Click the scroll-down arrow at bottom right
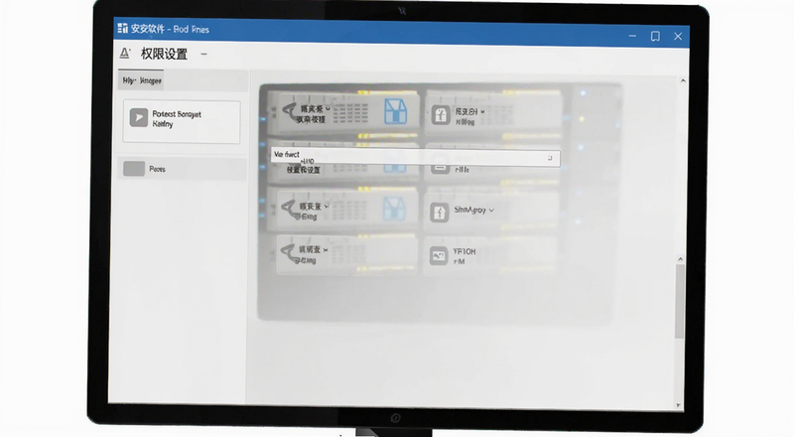This screenshot has height=437, width=794. point(678,405)
